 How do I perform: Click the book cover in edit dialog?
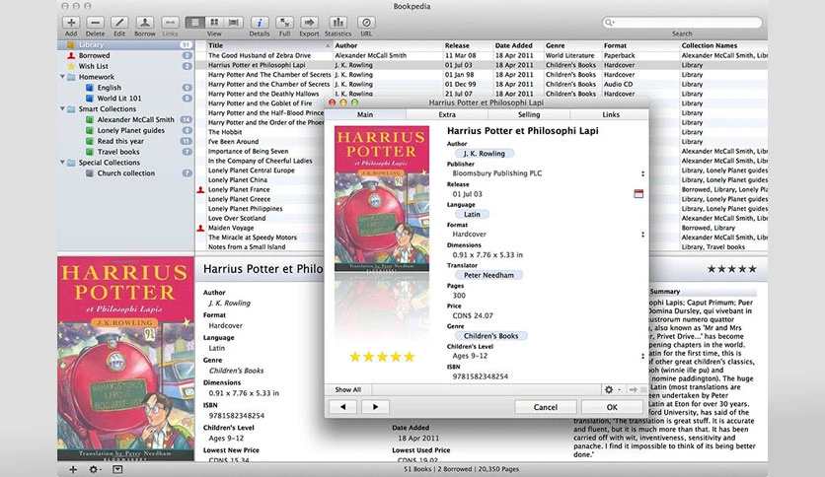coord(382,198)
